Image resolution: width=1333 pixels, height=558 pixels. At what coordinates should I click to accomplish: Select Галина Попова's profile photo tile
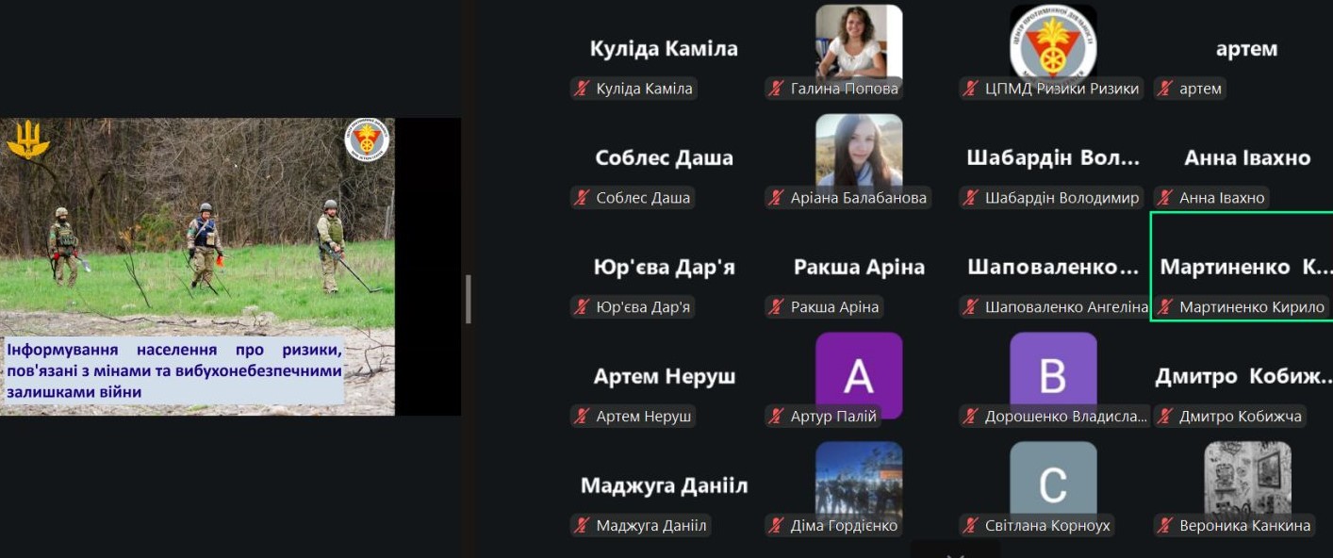859,41
